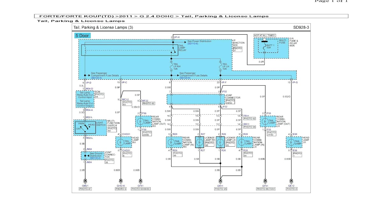
Task: Click the "MULTI-FUNCTION SWITCH" label
Action: (113, 123)
